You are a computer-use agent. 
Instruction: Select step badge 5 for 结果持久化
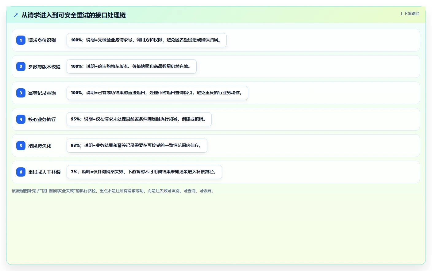click(21, 146)
